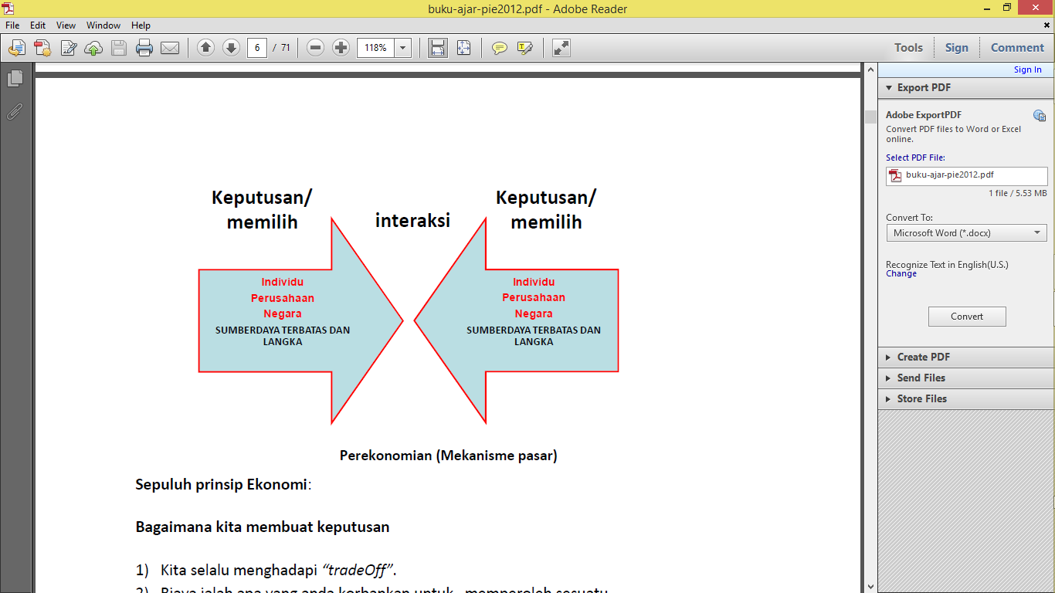Click the document vertical scrollbar thumb

[x=870, y=117]
